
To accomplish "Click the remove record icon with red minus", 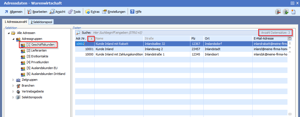I will coord(277,12).
